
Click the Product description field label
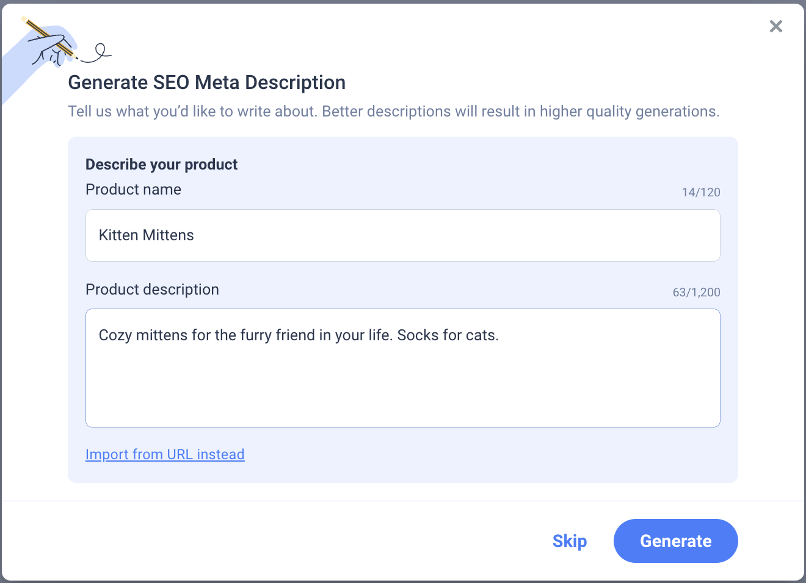click(152, 290)
